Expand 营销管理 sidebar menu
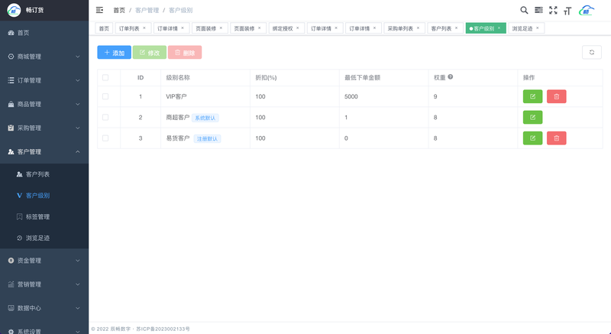 click(44, 284)
